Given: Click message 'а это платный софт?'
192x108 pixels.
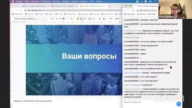Looking at the screenshot, I should (149, 81).
